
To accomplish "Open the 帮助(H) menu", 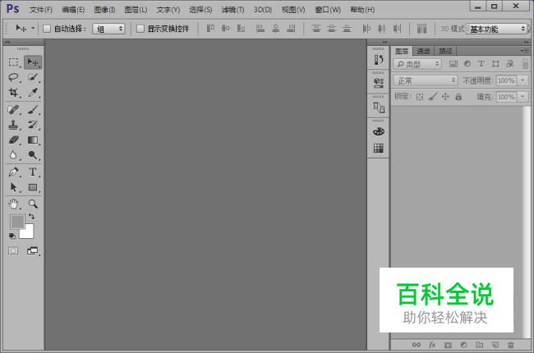I will tap(362, 10).
